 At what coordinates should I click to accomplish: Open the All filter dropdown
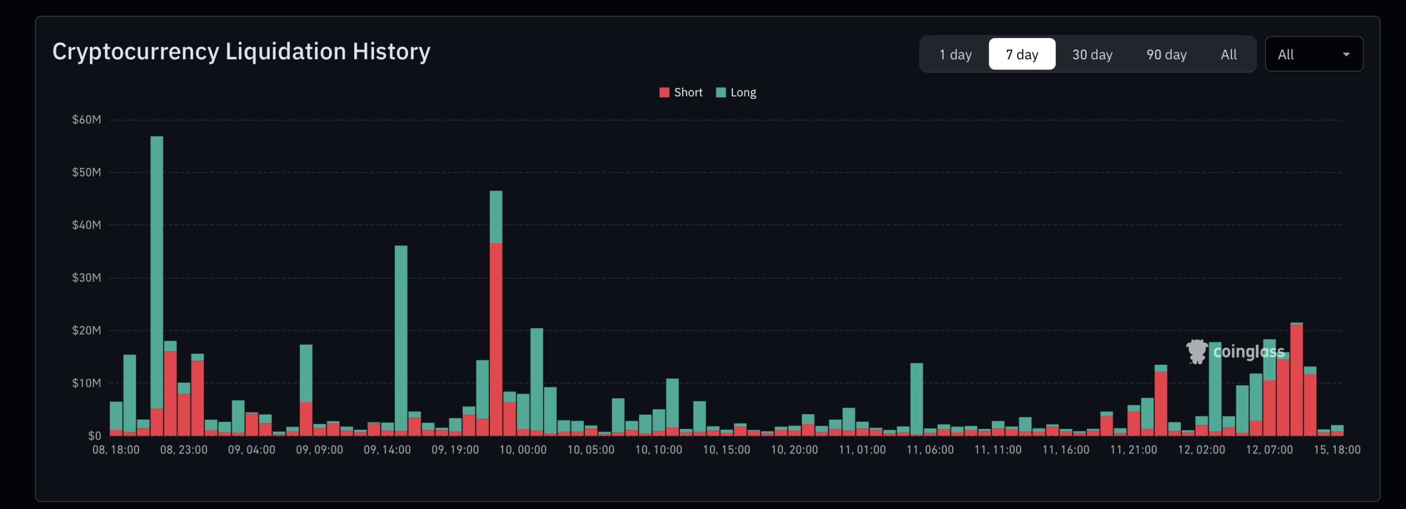[x=1313, y=54]
